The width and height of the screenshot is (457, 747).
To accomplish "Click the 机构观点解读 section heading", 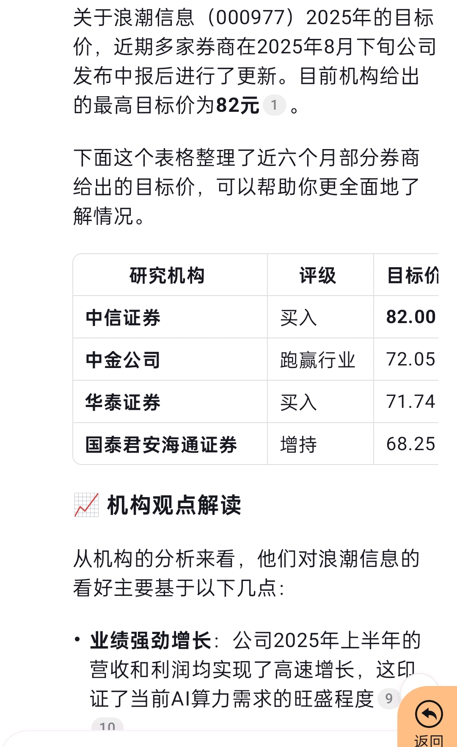I will pyautogui.click(x=174, y=505).
